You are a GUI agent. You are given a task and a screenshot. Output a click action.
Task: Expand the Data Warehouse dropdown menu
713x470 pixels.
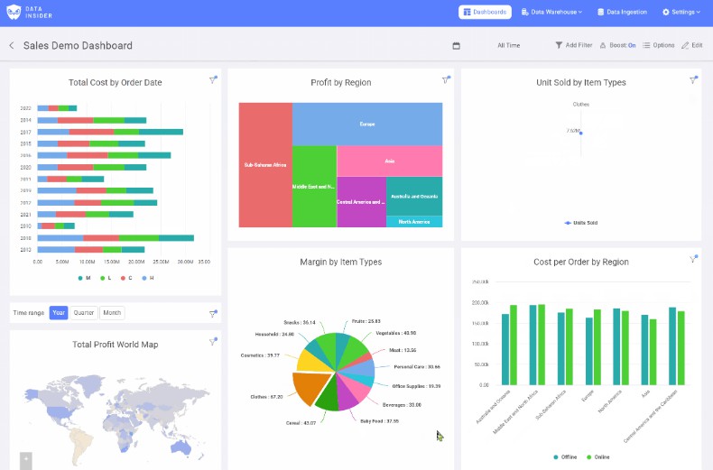pos(551,13)
